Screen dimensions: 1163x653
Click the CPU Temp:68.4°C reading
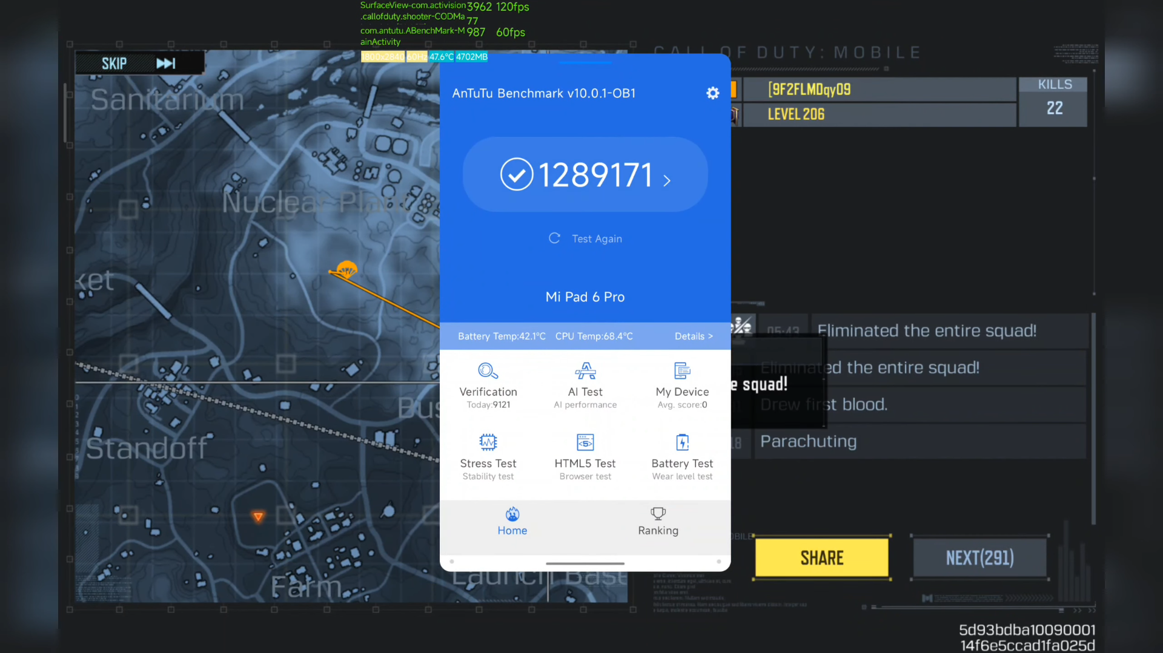pyautogui.click(x=594, y=336)
